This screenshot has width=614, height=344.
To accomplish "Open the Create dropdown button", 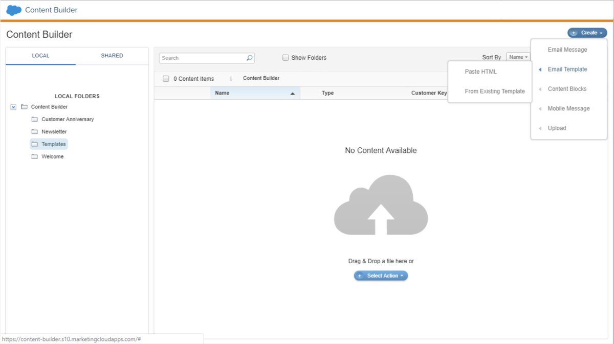I will [587, 33].
